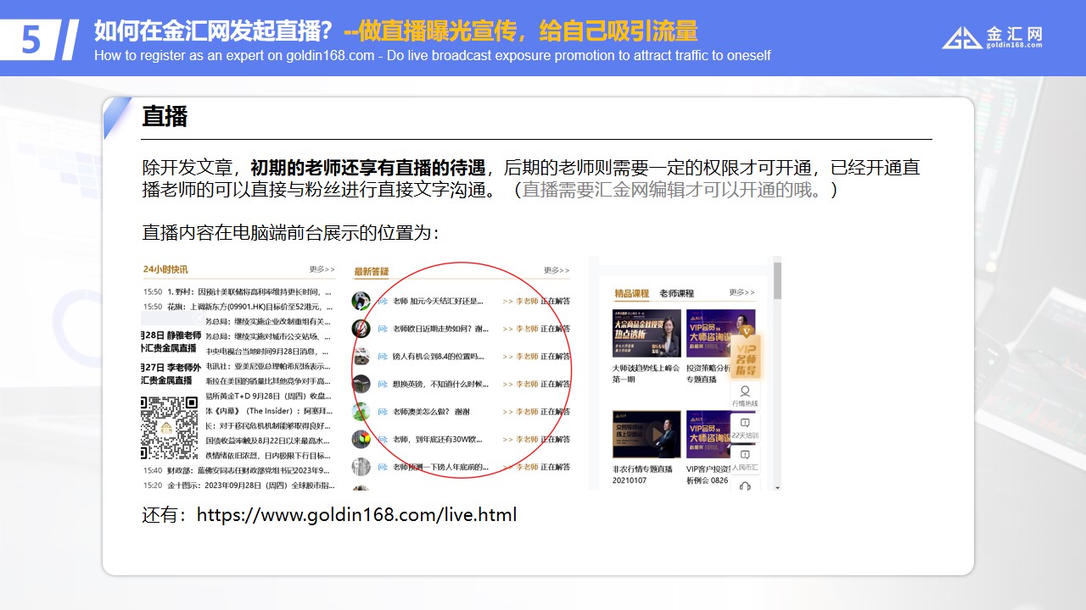This screenshot has height=610, width=1086.
Task: Open the 22天培训 sidebar icon
Action: click(745, 428)
